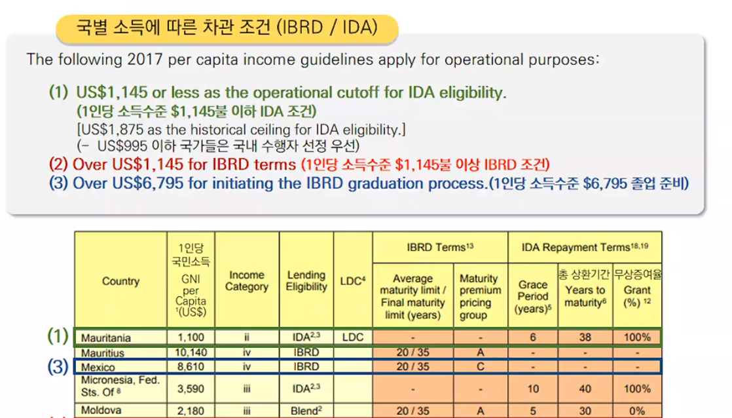
Task: Click Micronesia's GNI value '3,590'
Action: (191, 389)
